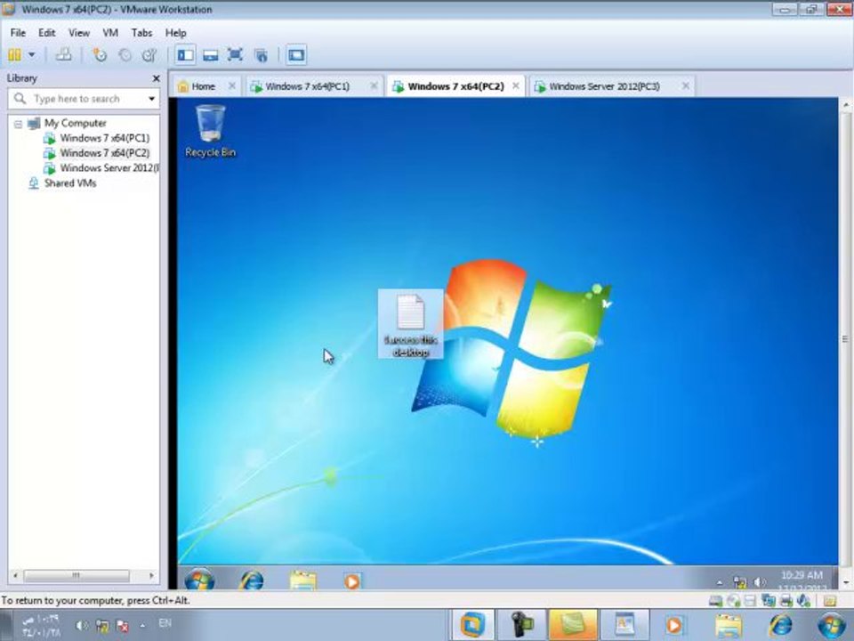This screenshot has height=641, width=854.
Task: Click the hard disk device status bar icon
Action: [715, 601]
